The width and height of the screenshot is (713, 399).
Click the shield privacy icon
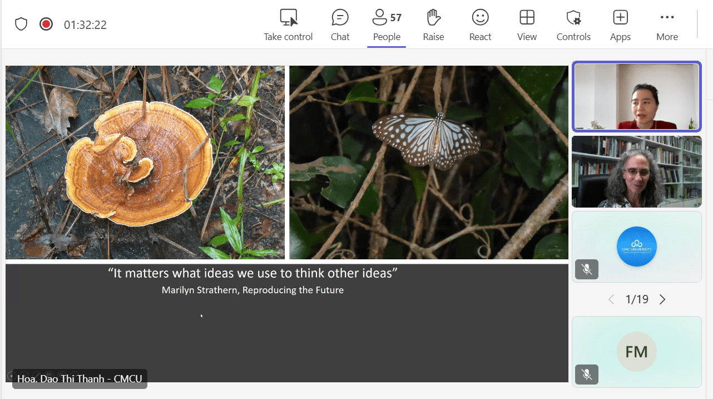(21, 24)
